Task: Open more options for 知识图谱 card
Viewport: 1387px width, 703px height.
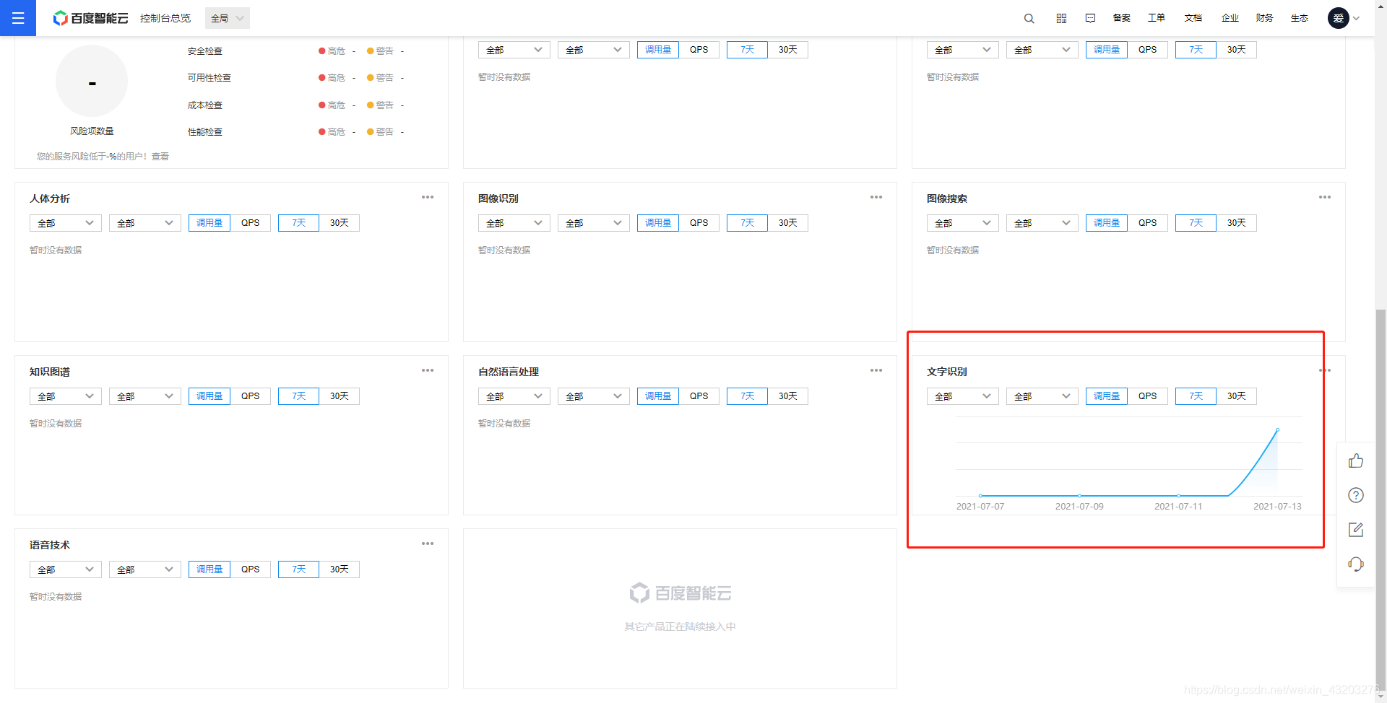Action: pos(428,370)
